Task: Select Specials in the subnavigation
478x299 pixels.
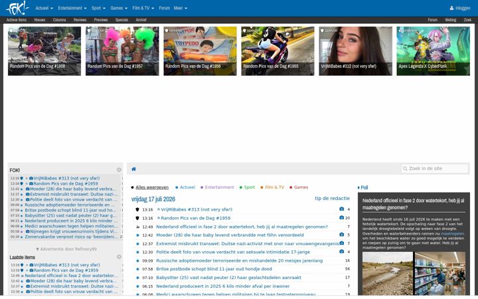Action: [121, 20]
